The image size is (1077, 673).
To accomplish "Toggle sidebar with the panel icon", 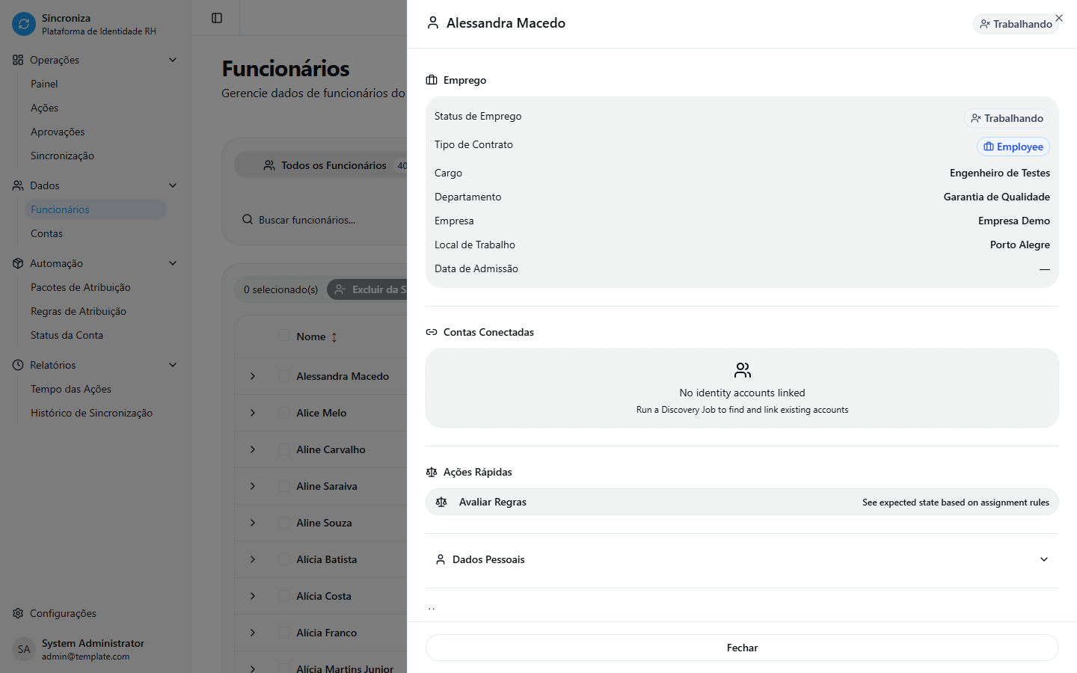I will (x=217, y=18).
